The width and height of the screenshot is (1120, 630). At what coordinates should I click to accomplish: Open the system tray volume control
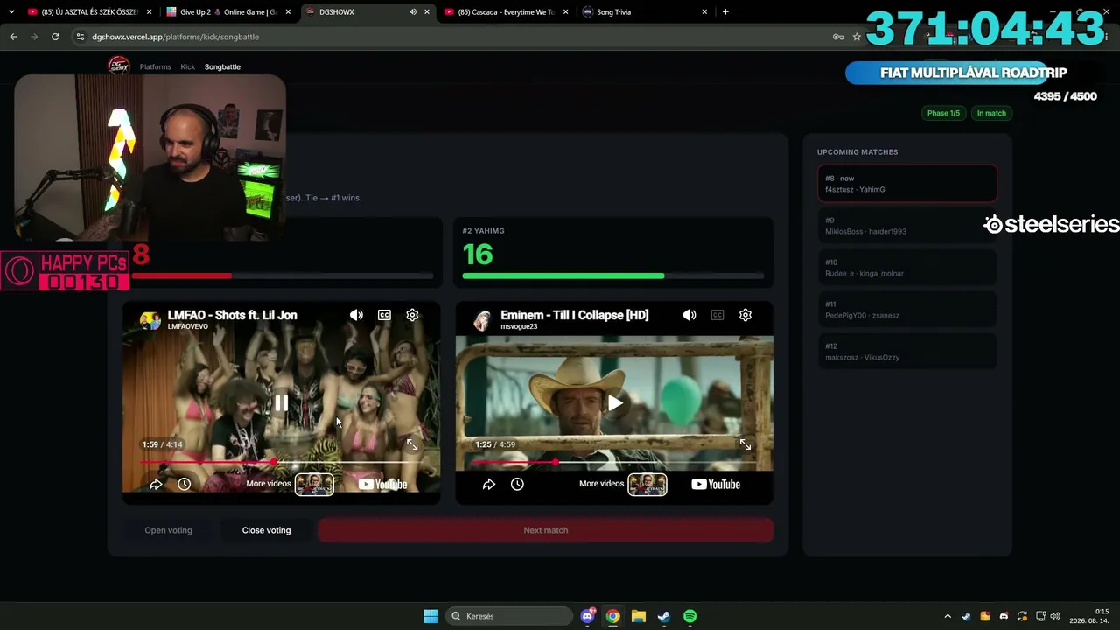click(1055, 616)
